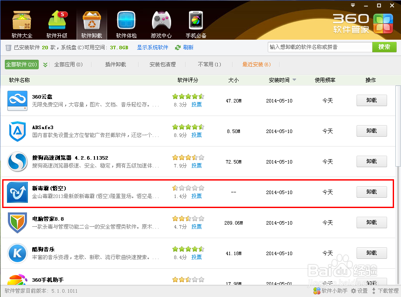Uninstall 电脑管家8.8 with its 卸载 button
Image resolution: width=401 pixels, height=297 pixels.
click(371, 222)
